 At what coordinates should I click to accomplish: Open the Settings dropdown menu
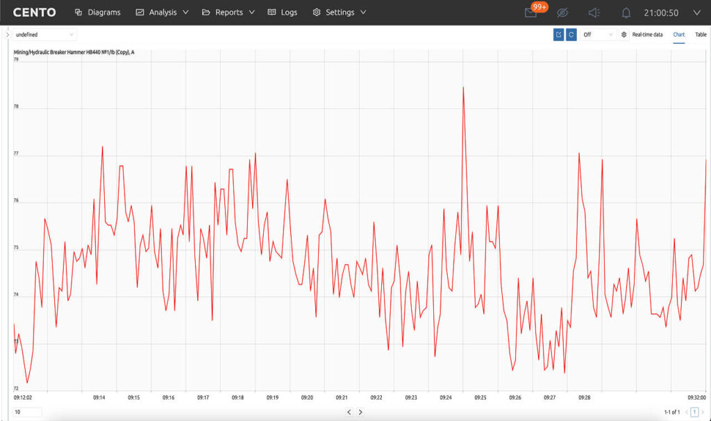pyautogui.click(x=340, y=12)
